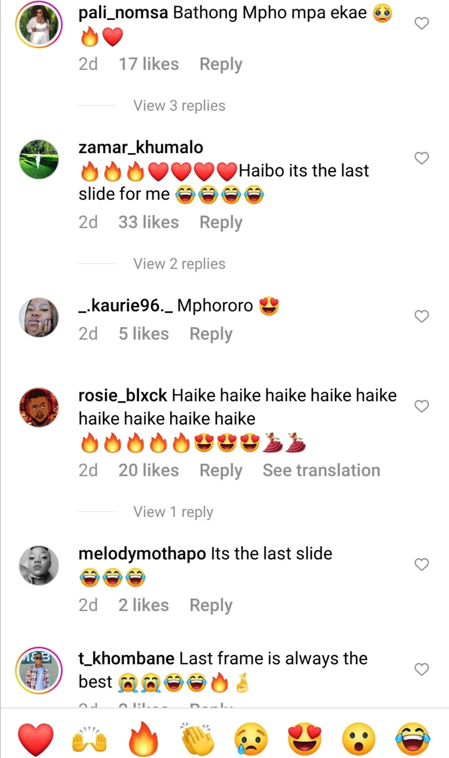Tap the red heart quick-reaction emoji
Image resolution: width=449 pixels, height=758 pixels.
coord(36,739)
